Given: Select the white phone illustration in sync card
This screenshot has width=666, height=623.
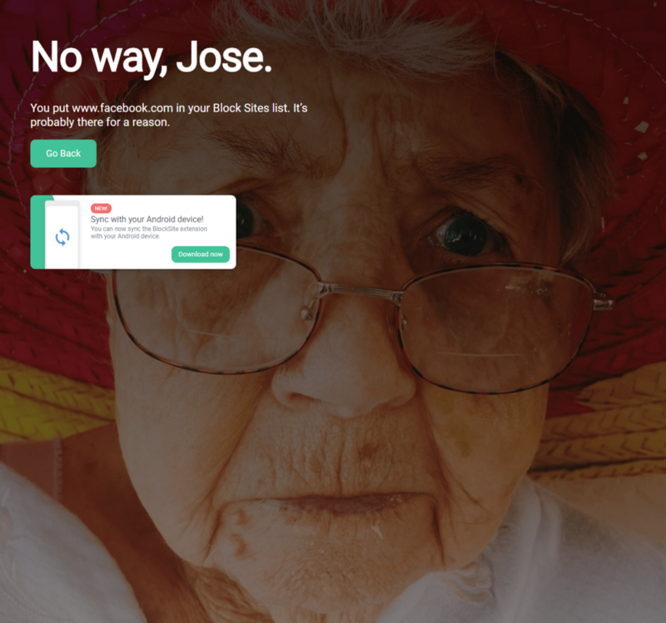Looking at the screenshot, I should click(x=62, y=235).
